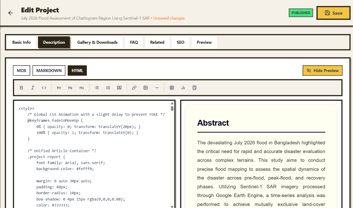The image size is (353, 208).
Task: Click '.project-report {' code line
Action: click(46, 157)
